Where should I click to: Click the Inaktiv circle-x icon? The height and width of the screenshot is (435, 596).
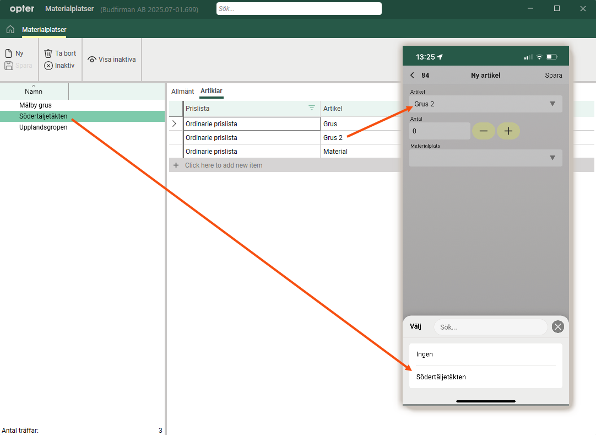click(x=48, y=66)
